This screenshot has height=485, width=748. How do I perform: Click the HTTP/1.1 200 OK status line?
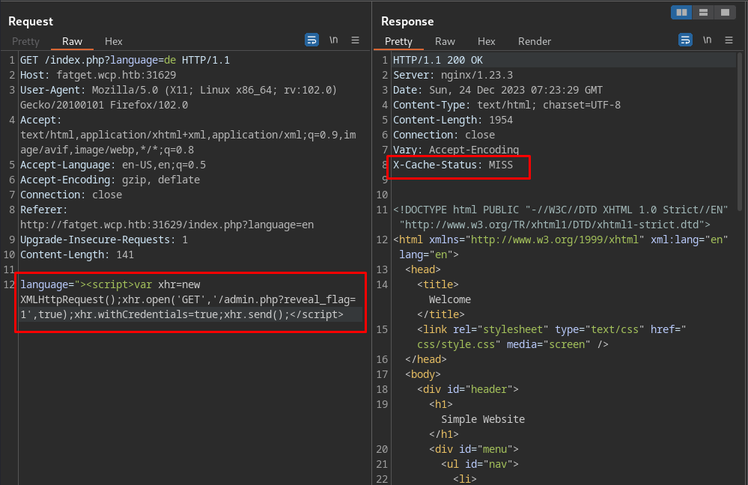tap(437, 60)
